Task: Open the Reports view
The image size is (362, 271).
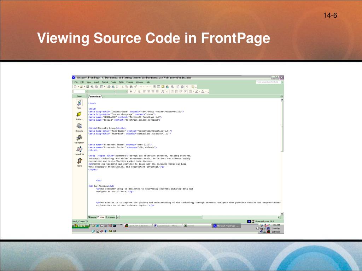Action: click(79, 127)
